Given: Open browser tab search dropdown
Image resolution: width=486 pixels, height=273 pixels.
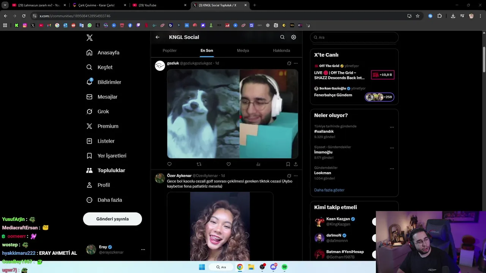Looking at the screenshot, I should click(x=5, y=5).
